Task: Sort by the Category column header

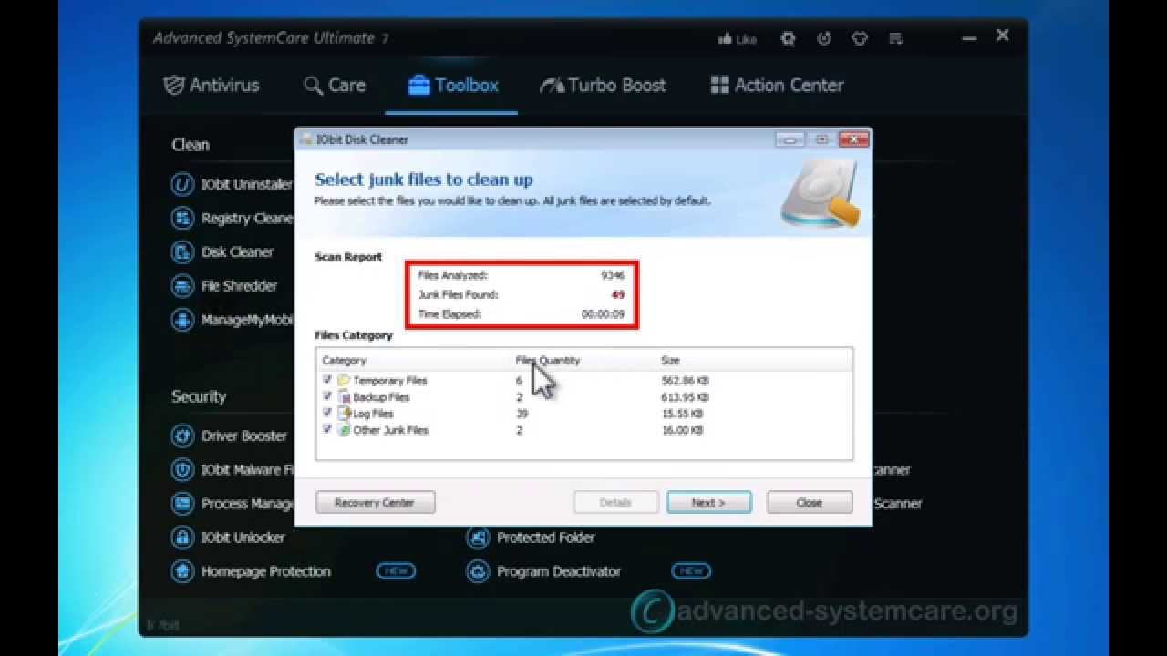Action: [344, 361]
